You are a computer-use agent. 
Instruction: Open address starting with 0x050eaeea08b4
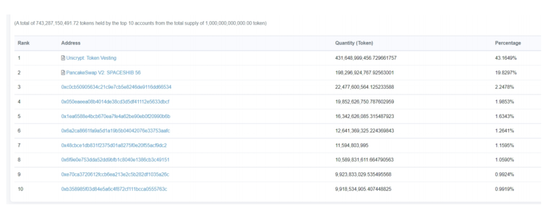click(115, 102)
